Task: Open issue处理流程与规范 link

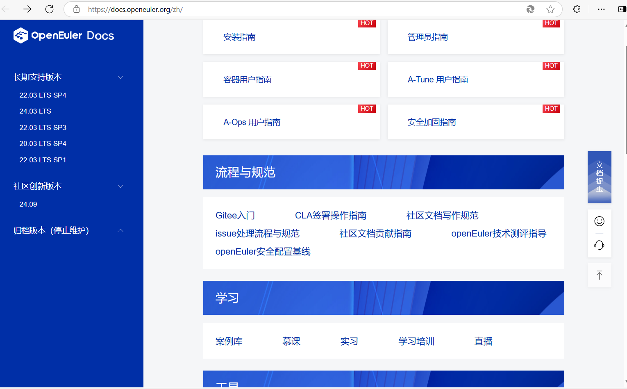Action: 257,234
